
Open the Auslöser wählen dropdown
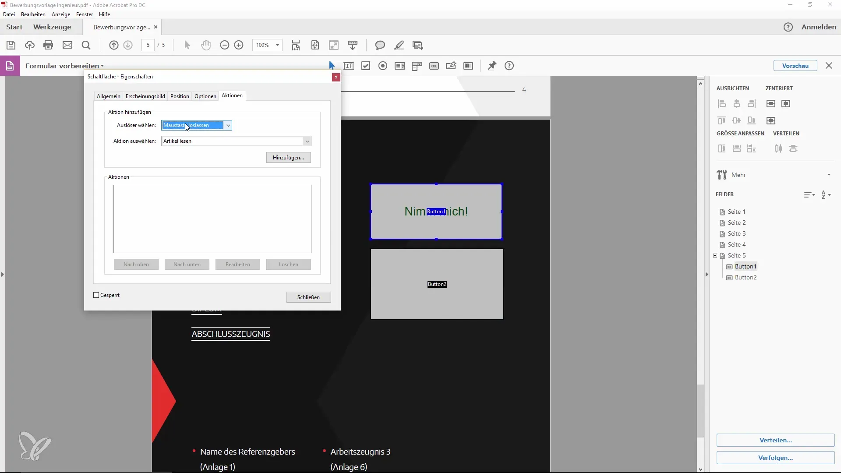(x=197, y=125)
